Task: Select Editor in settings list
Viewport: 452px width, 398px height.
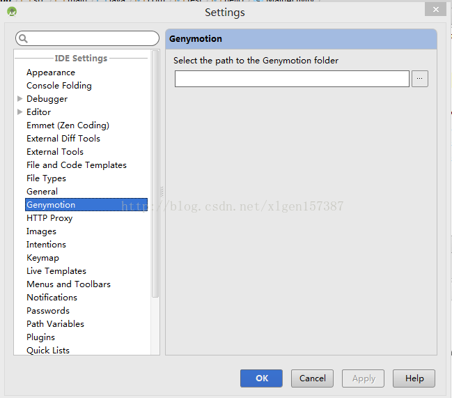Action: tap(38, 112)
